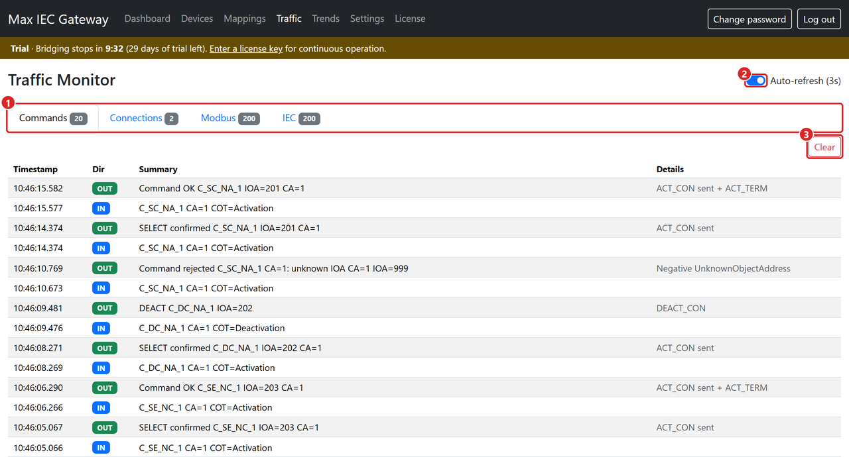Click 'ACT_CON sent + ACT_TERM' on 10:46:06.290 row
The image size is (849, 457).
[712, 387]
